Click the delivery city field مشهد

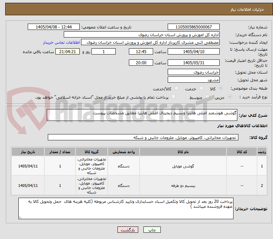(x=193, y=80)
